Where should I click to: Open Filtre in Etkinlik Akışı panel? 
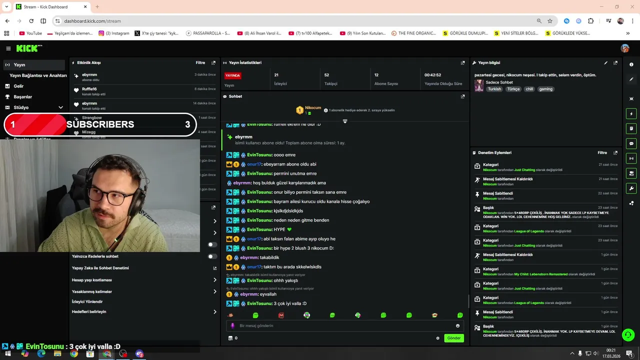tap(200, 63)
